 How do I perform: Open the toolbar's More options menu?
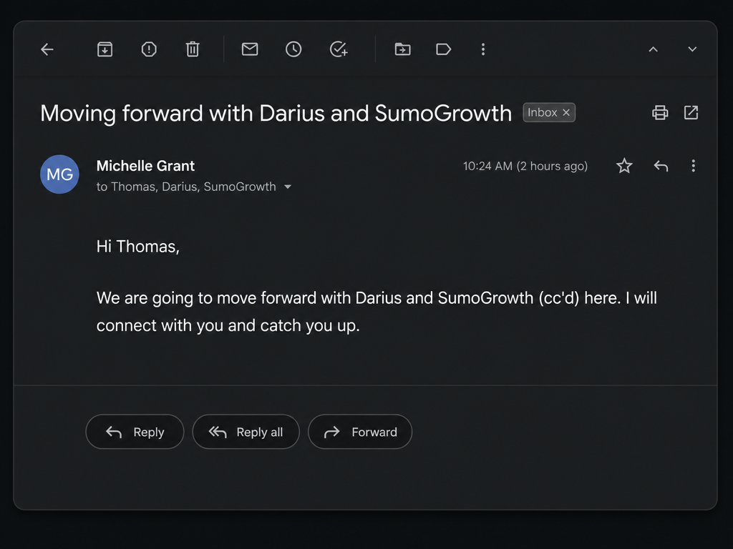pos(483,49)
